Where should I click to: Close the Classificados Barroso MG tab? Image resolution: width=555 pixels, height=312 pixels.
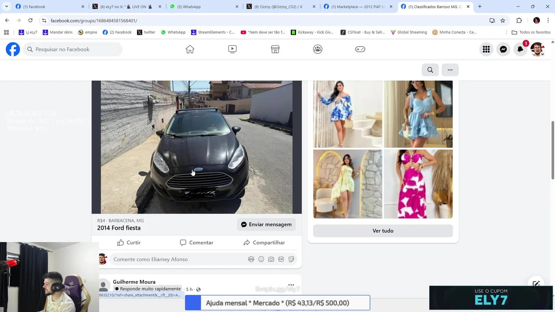(x=468, y=6)
